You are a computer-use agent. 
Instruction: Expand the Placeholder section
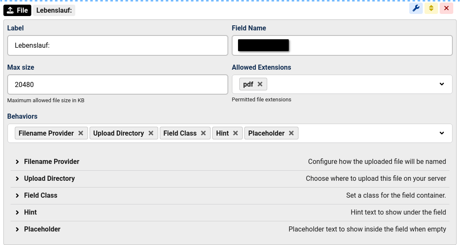[42, 229]
